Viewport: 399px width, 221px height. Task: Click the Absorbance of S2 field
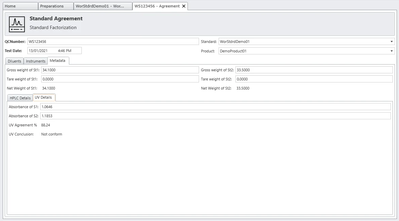215,116
